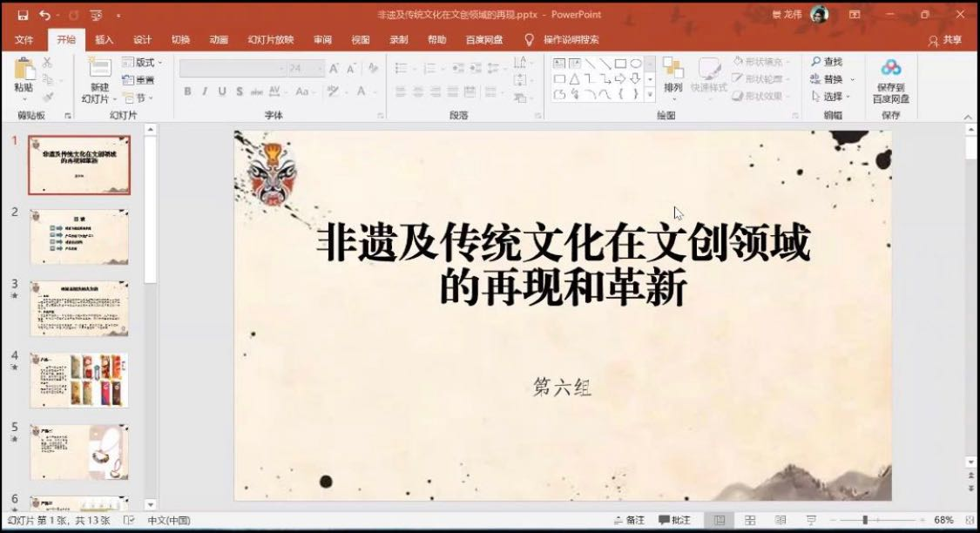The width and height of the screenshot is (980, 533).
Task: Fit slide to current window
Action: pyautogui.click(x=970, y=520)
